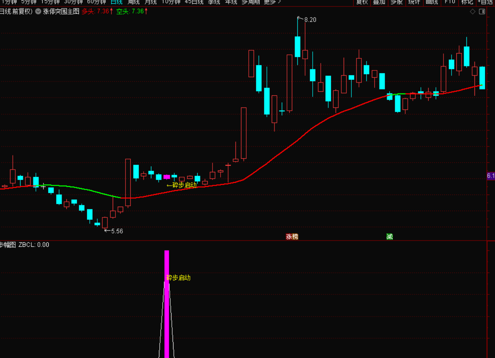Add stock via +自选 button
The height and width of the screenshot is (358, 495).
[486, 2]
